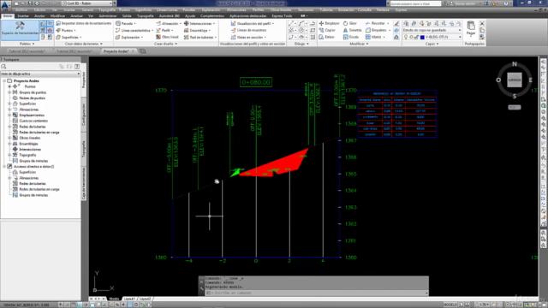Click the Obra lineal tool
This screenshot has width=548, height=308.
tap(168, 37)
